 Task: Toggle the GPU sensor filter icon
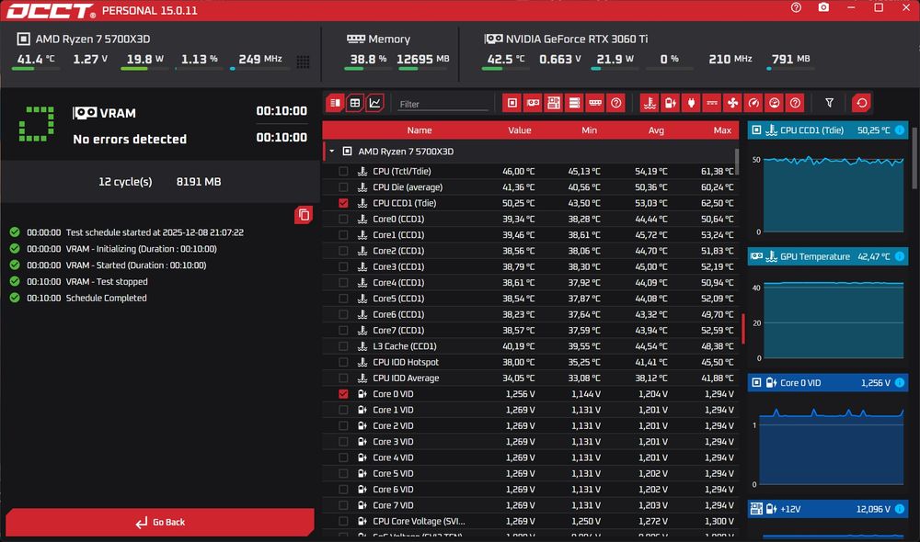tap(533, 103)
